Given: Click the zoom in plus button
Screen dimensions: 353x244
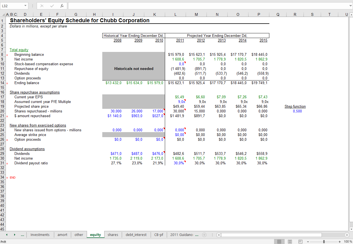Looking at the screenshot, I should point(340,242).
